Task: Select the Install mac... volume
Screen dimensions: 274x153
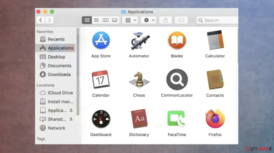Action: pyautogui.click(x=55, y=102)
